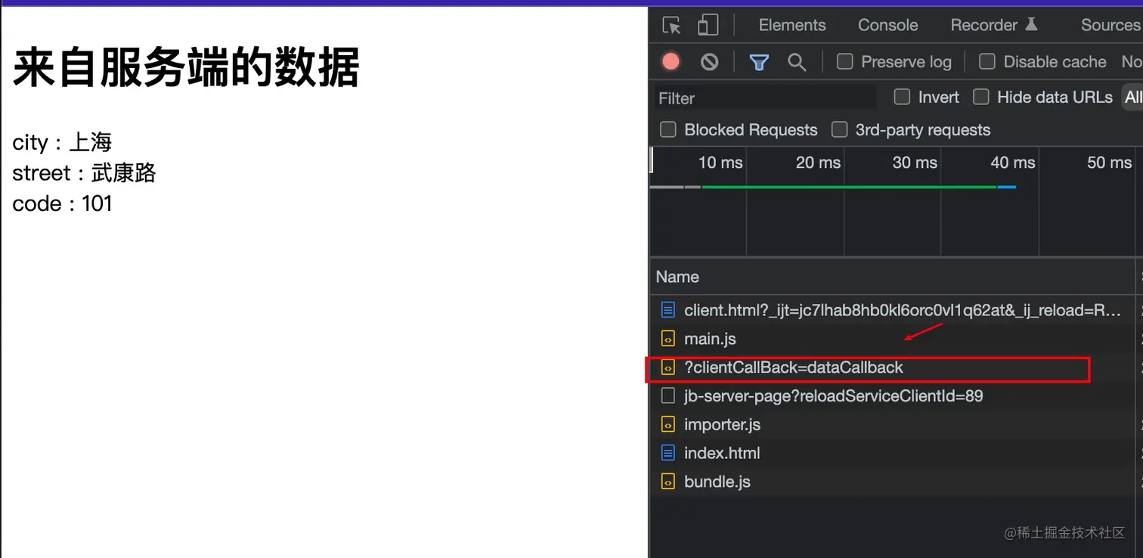Open the network filter funnel icon
Viewport: 1143px width, 558px height.
point(758,61)
